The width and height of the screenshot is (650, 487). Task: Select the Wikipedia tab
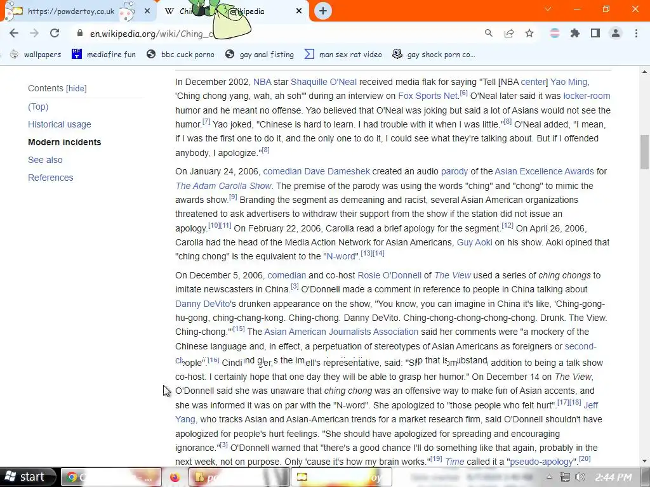(x=232, y=11)
